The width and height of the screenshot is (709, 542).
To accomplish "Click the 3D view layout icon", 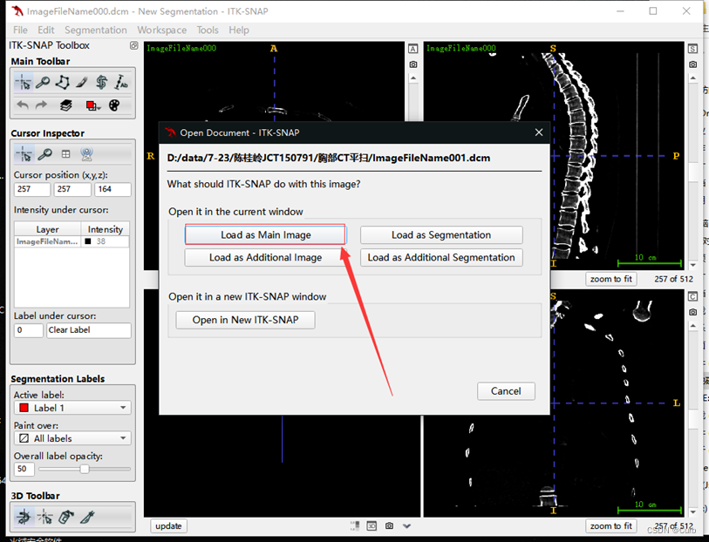I will point(372,525).
